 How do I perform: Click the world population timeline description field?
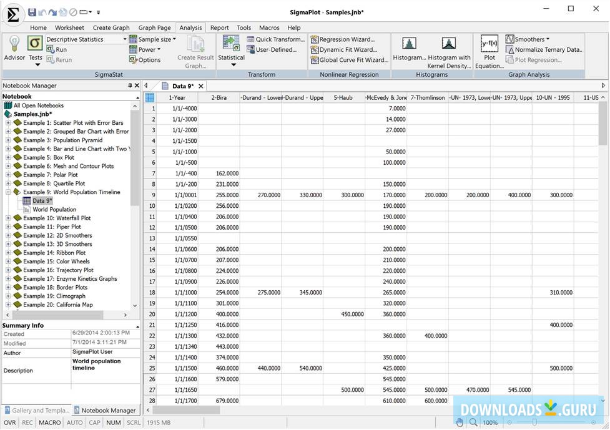coord(105,371)
